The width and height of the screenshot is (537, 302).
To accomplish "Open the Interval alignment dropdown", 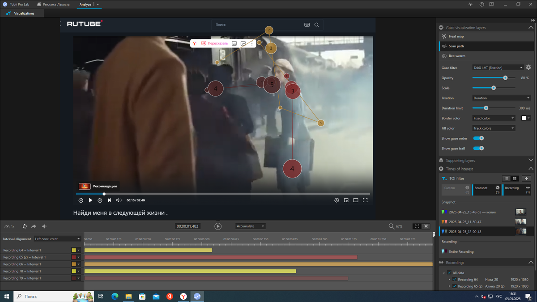I will (58, 239).
